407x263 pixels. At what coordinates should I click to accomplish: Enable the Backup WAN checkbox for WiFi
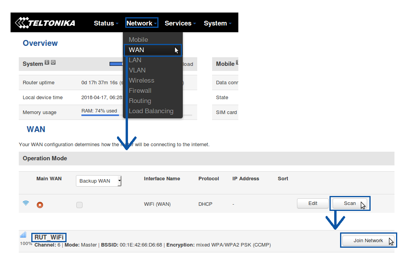[x=79, y=205]
